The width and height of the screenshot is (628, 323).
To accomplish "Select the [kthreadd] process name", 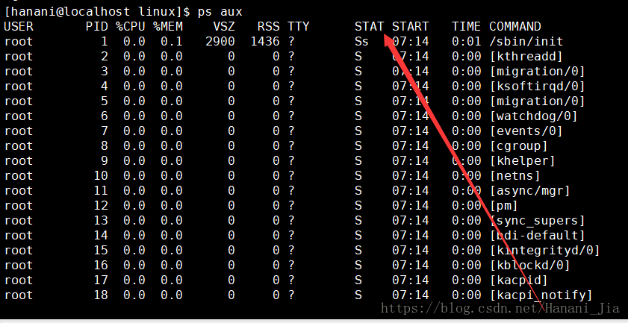I will pos(526,57).
